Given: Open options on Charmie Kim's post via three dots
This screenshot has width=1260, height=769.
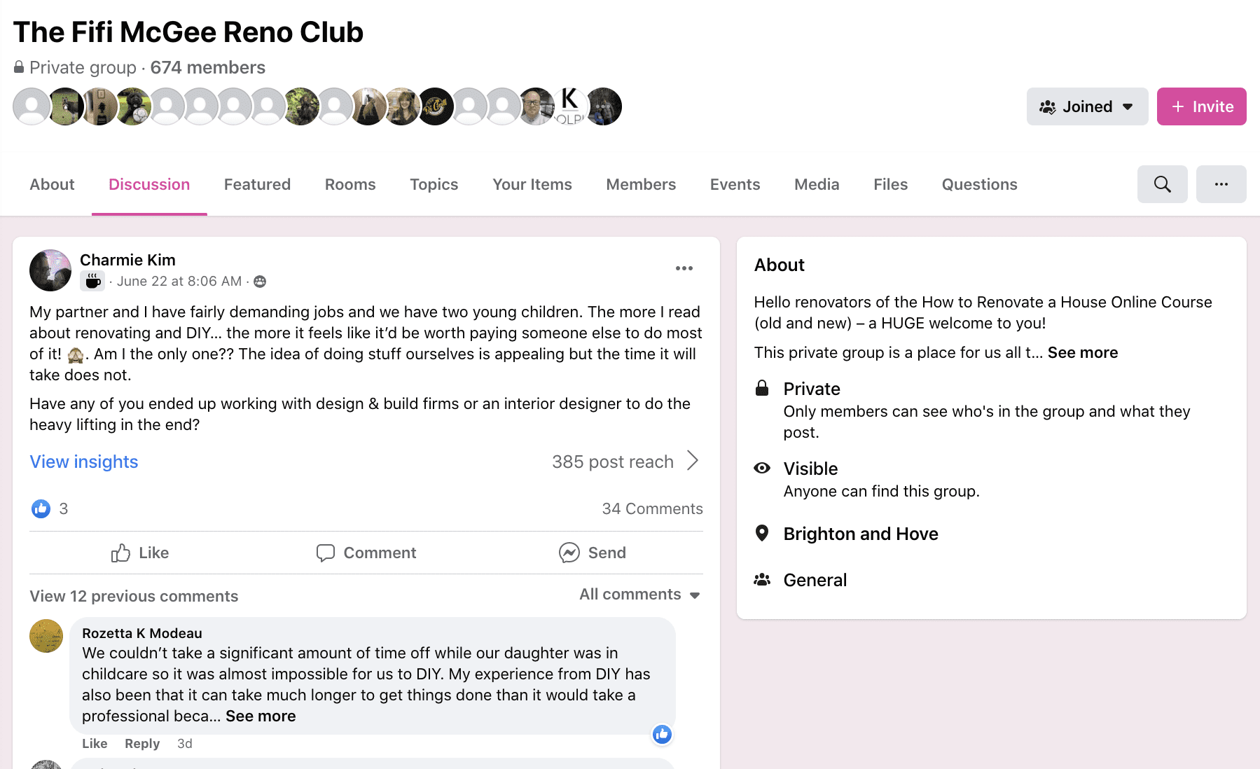Looking at the screenshot, I should pos(684,268).
